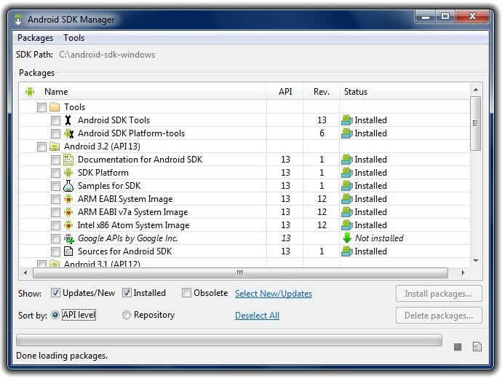Click the SDK path 'C:\android-sdk-windows' text
This screenshot has width=502, height=379.
[x=107, y=55]
